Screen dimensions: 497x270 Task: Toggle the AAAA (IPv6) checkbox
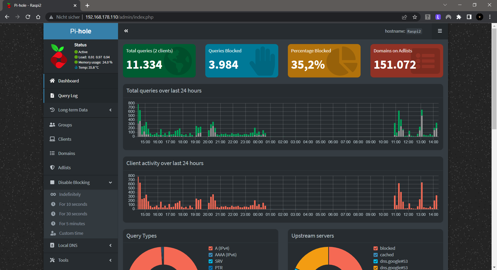(x=210, y=255)
